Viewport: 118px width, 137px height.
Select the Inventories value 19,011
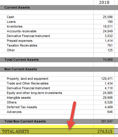click(108, 26)
